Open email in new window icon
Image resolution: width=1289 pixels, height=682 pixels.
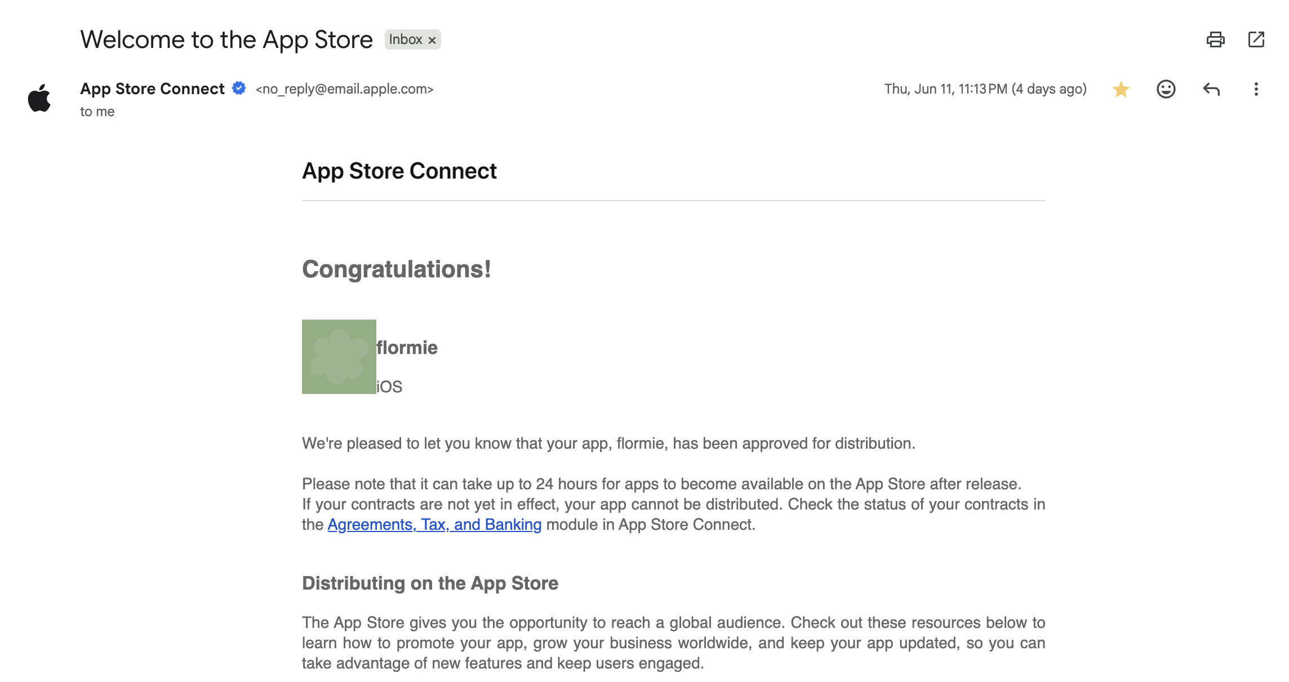pos(1256,39)
